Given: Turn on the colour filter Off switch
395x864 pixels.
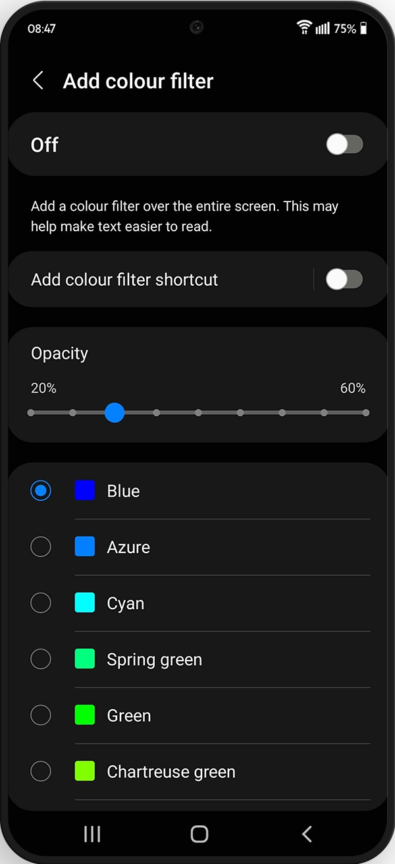Looking at the screenshot, I should 345,144.
